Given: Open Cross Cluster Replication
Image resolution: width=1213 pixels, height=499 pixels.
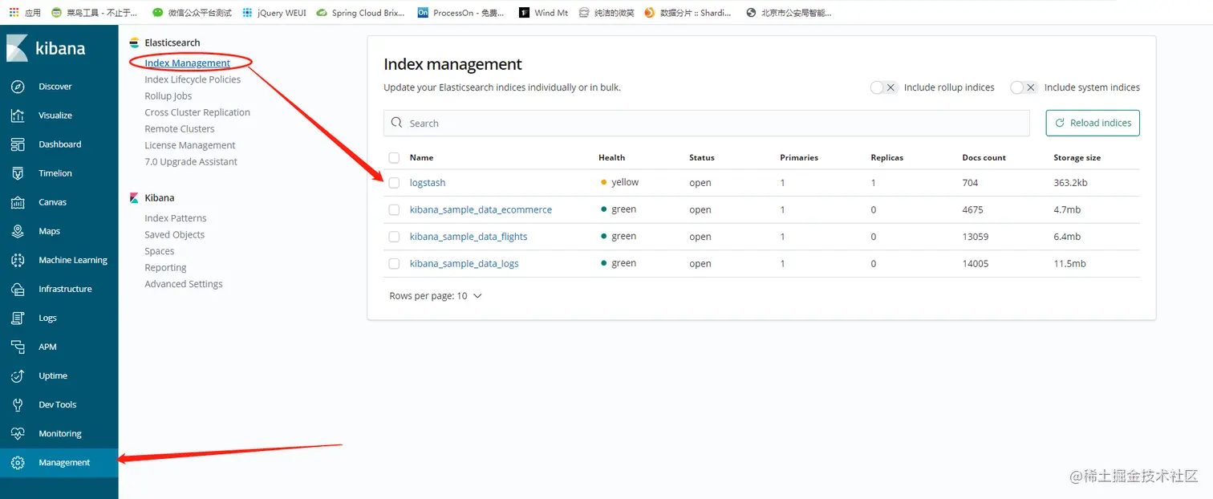Looking at the screenshot, I should [197, 112].
